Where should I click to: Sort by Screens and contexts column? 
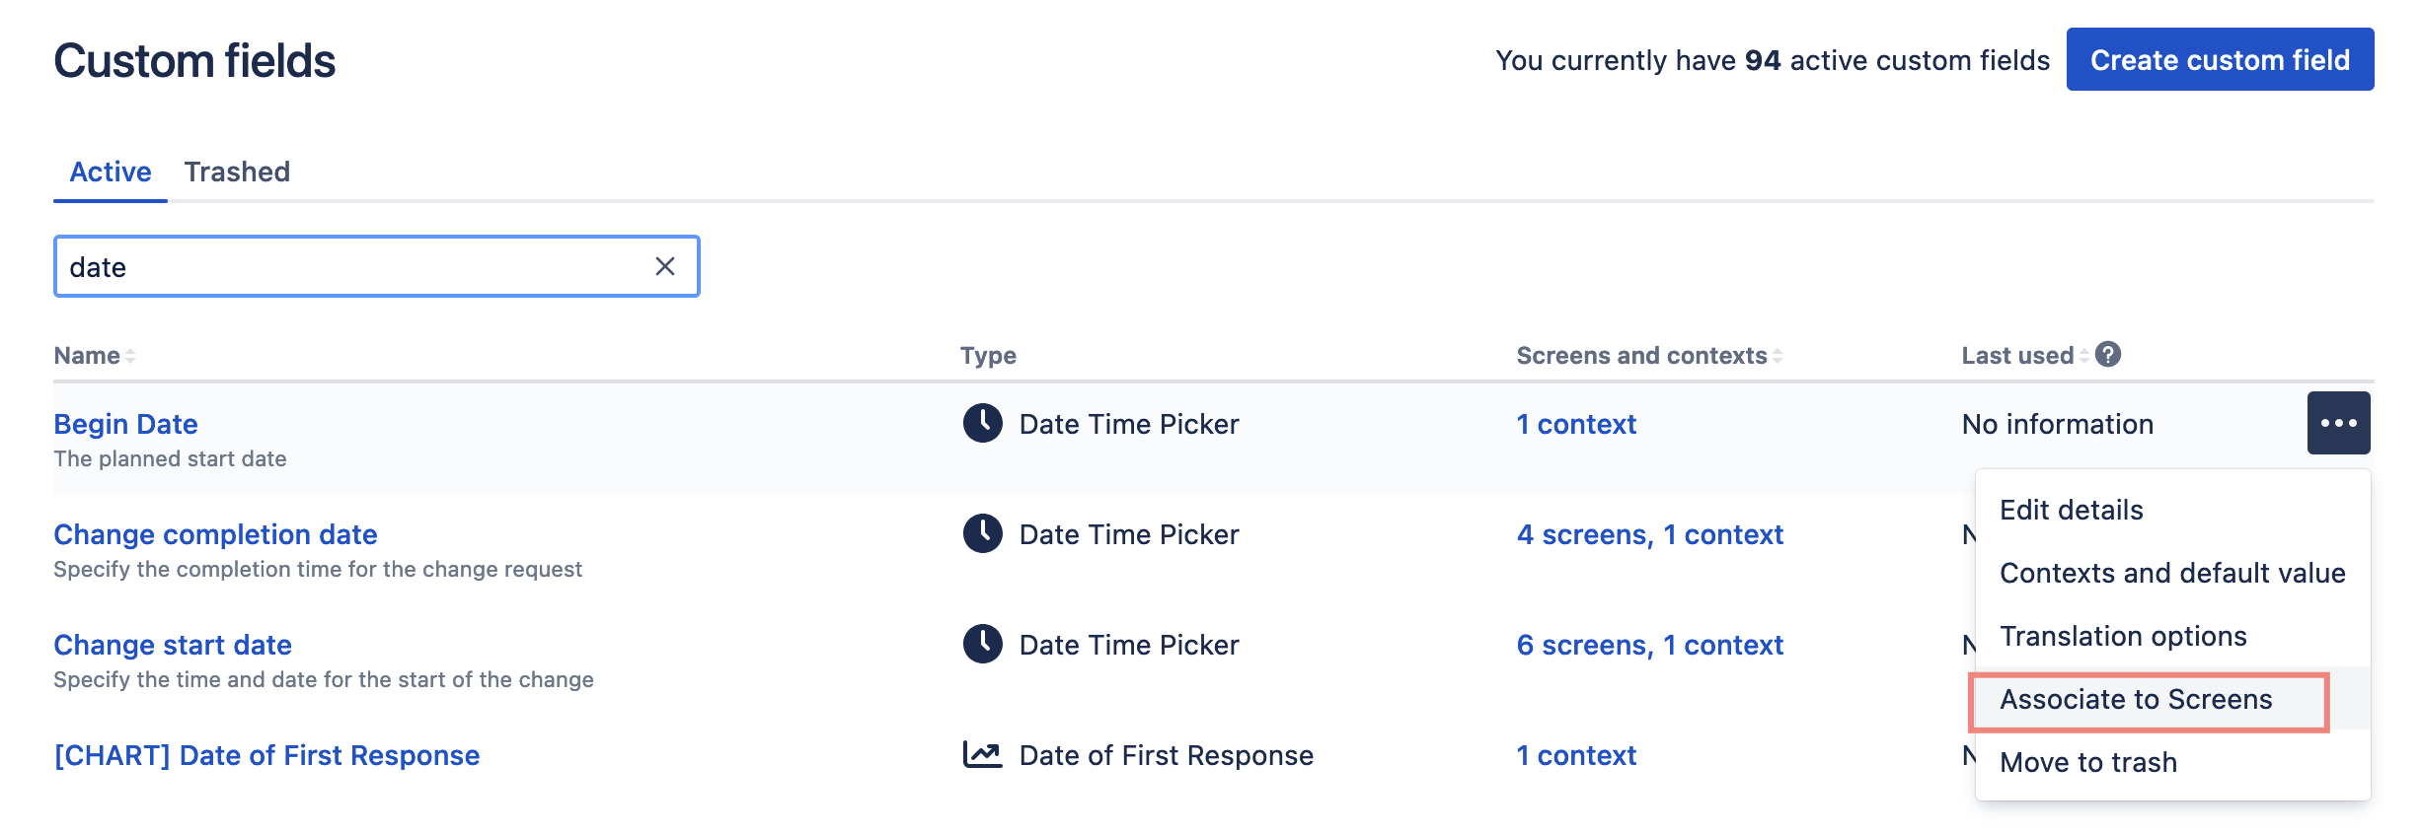tap(1777, 356)
